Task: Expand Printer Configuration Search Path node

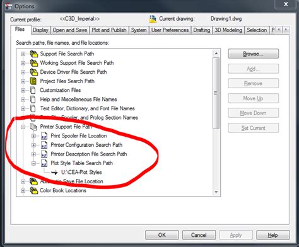Action: pos(33,145)
